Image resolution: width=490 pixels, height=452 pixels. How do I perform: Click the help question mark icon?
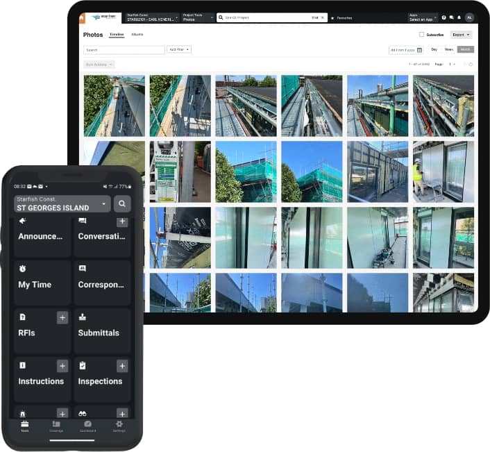[443, 17]
